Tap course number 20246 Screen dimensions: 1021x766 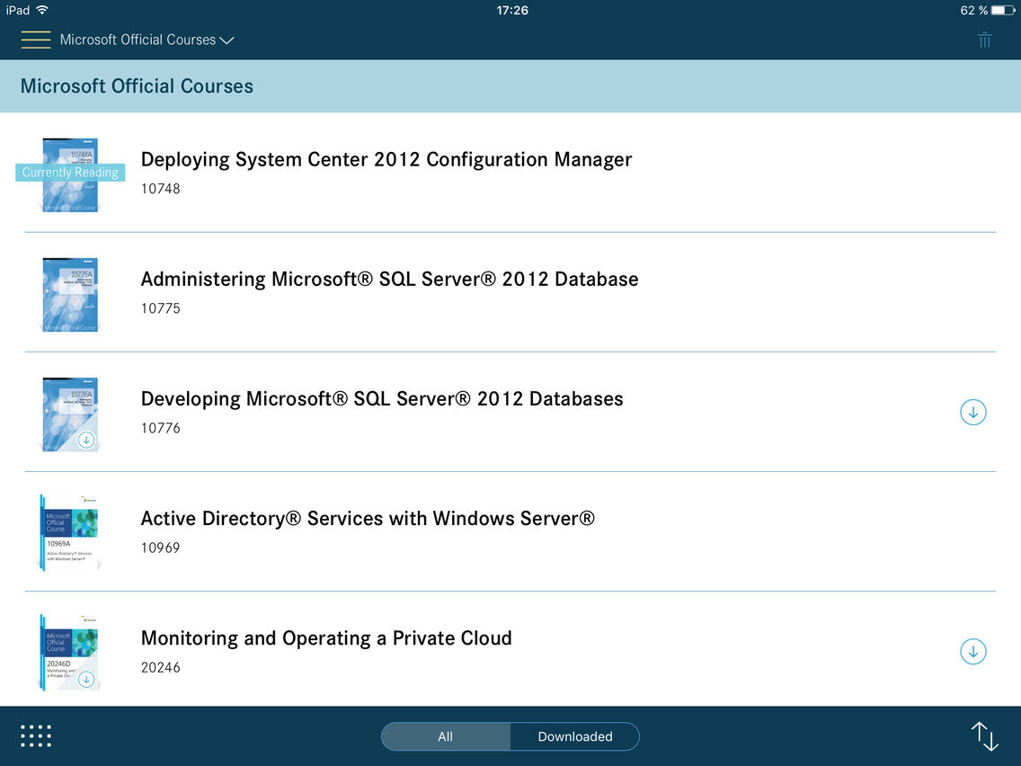pos(160,668)
